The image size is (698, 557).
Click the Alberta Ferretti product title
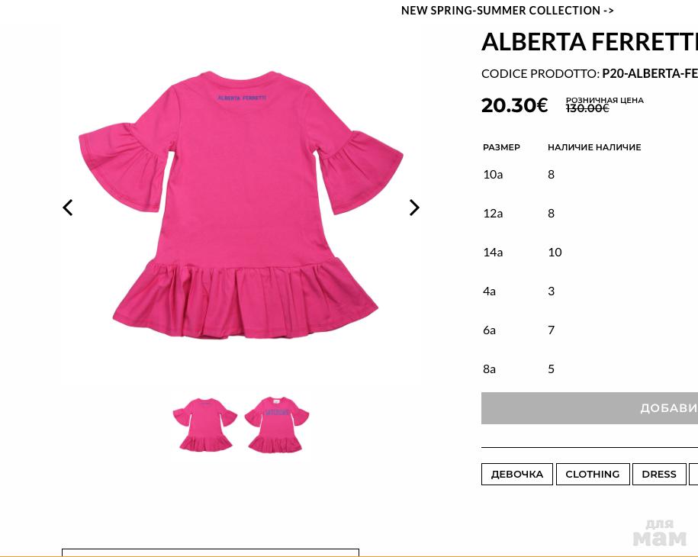(590, 42)
